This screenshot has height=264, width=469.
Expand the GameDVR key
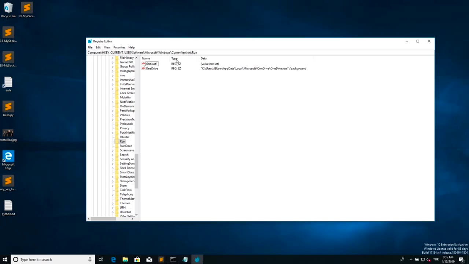click(x=112, y=62)
